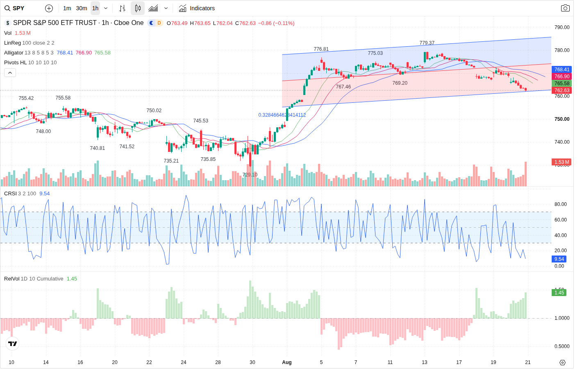This screenshot has width=582, height=389.
Task: Click the 1.45 RelVol axis label
Action: [x=559, y=293]
